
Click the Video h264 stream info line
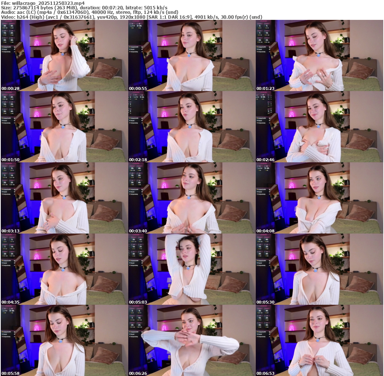tap(132, 17)
